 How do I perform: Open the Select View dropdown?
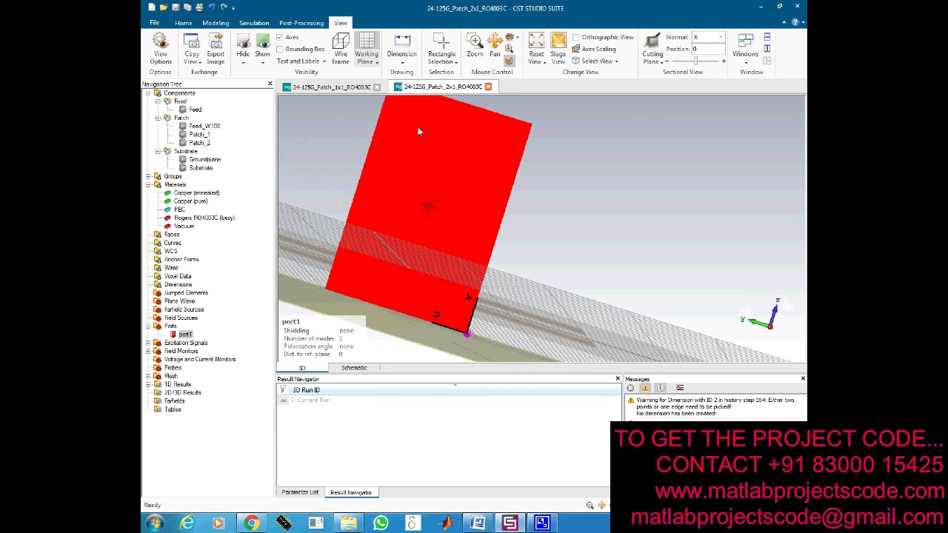click(x=595, y=61)
